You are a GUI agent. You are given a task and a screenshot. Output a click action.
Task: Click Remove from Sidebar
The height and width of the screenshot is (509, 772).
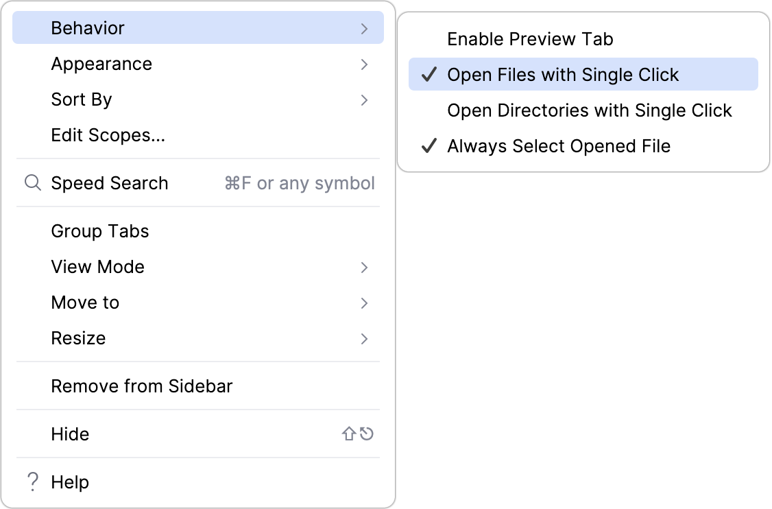pyautogui.click(x=142, y=386)
